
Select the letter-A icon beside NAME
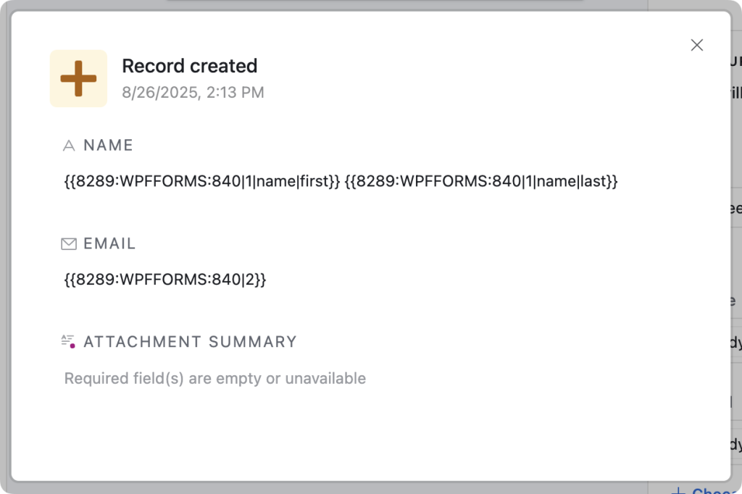[69, 145]
